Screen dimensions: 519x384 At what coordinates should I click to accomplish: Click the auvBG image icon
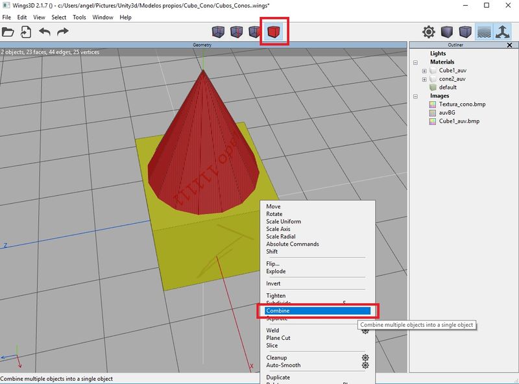point(433,113)
